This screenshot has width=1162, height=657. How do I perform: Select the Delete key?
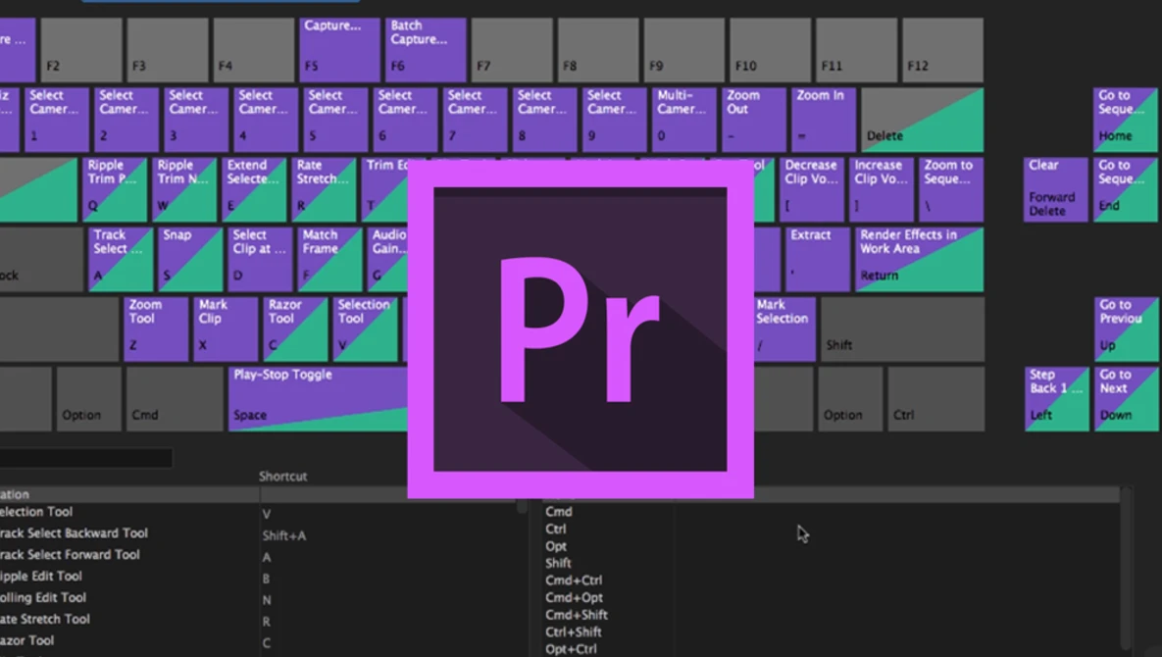922,120
